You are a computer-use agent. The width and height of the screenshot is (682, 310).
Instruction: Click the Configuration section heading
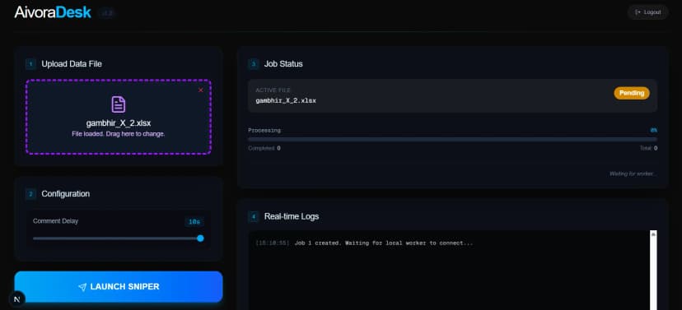coord(66,194)
